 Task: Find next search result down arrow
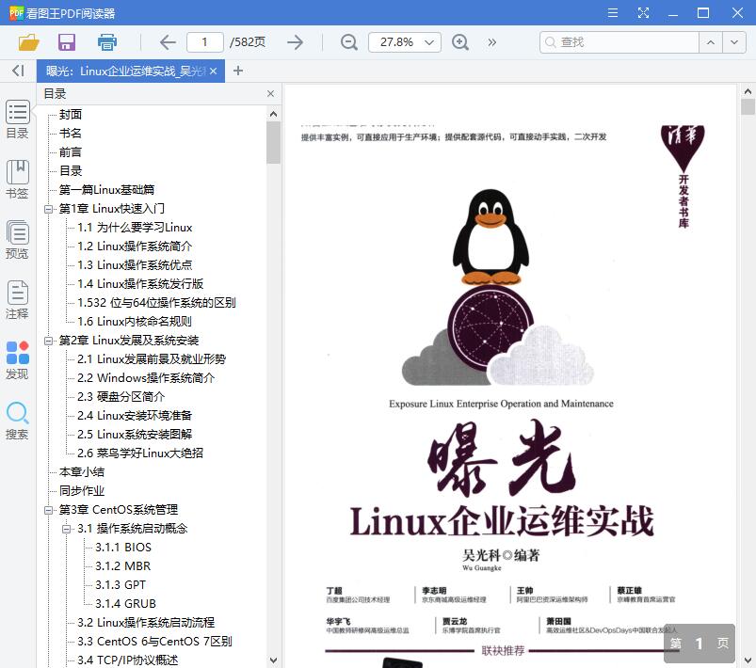coord(733,42)
